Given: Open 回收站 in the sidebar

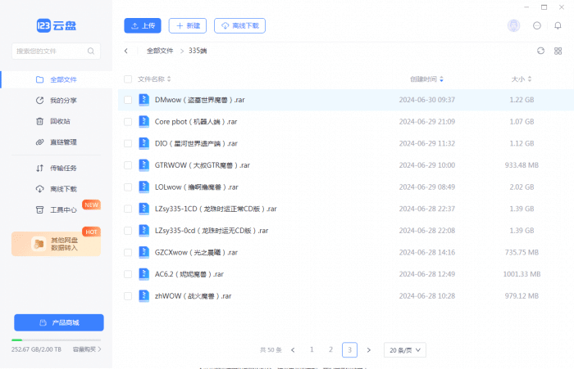Looking at the screenshot, I should [x=60, y=121].
